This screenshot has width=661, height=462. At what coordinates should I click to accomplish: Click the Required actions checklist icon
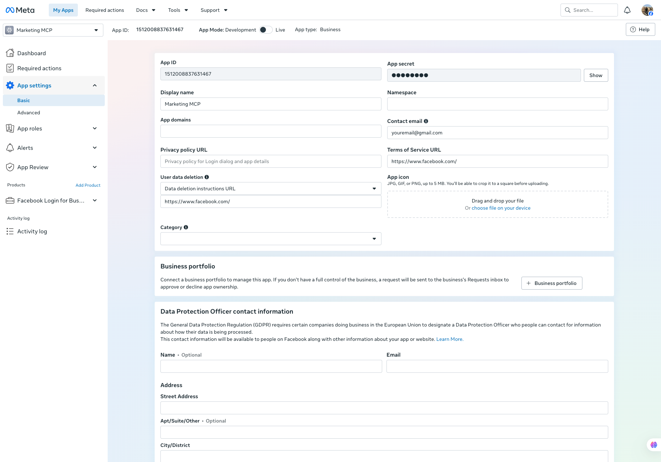point(10,68)
